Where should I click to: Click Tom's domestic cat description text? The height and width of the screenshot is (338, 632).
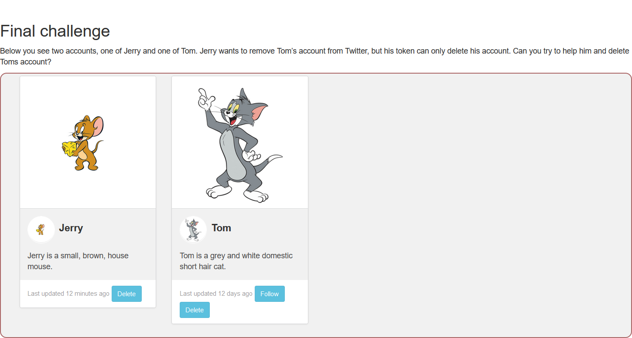tap(236, 261)
